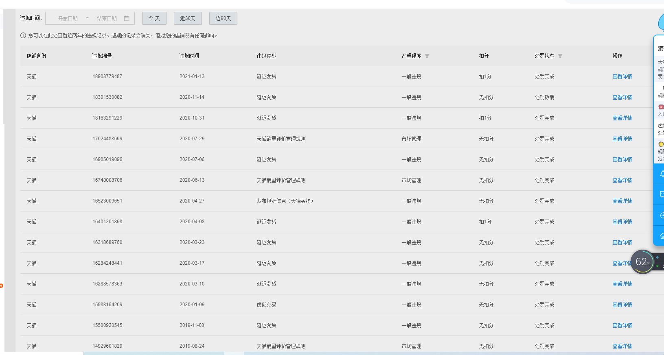
Task: View details of violation 16905019096
Action: tap(622, 159)
